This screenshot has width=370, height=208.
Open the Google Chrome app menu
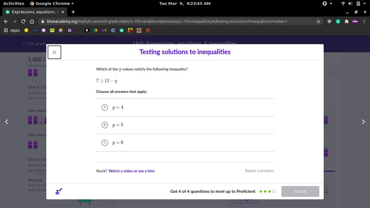52,4
